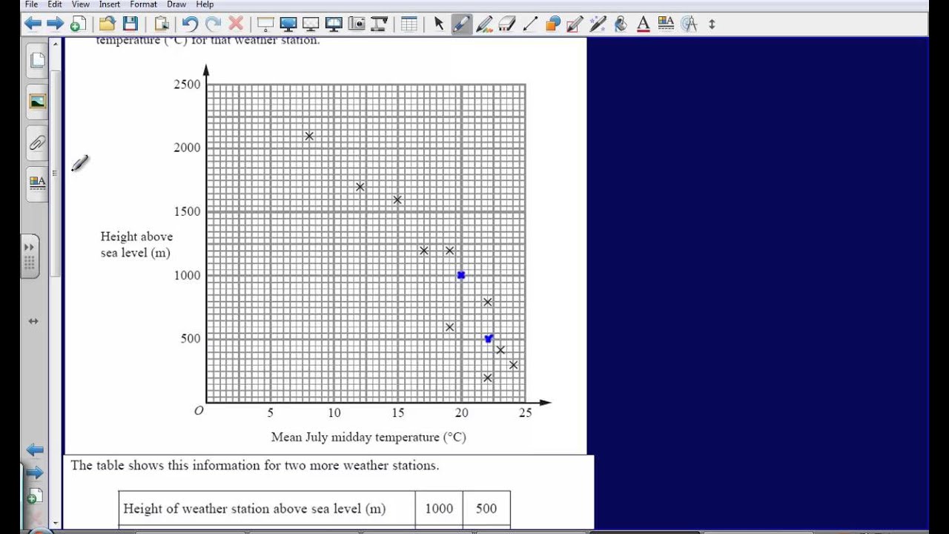Screen dimensions: 949x534
Task: Expand the sidebar with the double-arrow handle
Action: click(x=30, y=256)
